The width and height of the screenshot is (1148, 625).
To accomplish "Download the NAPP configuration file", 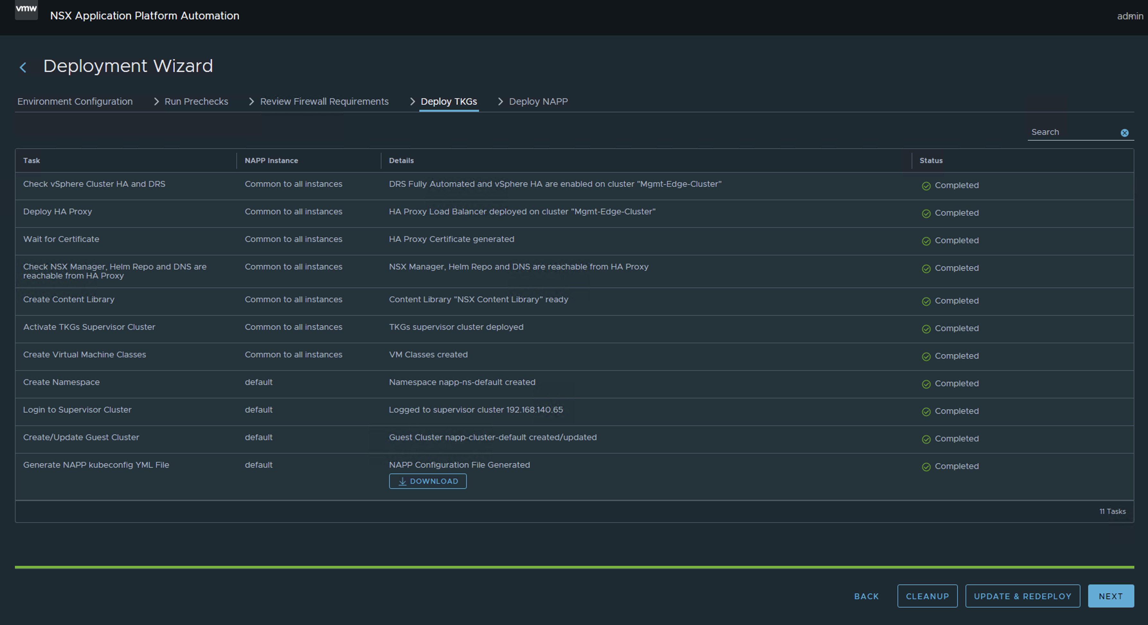I will (x=427, y=481).
